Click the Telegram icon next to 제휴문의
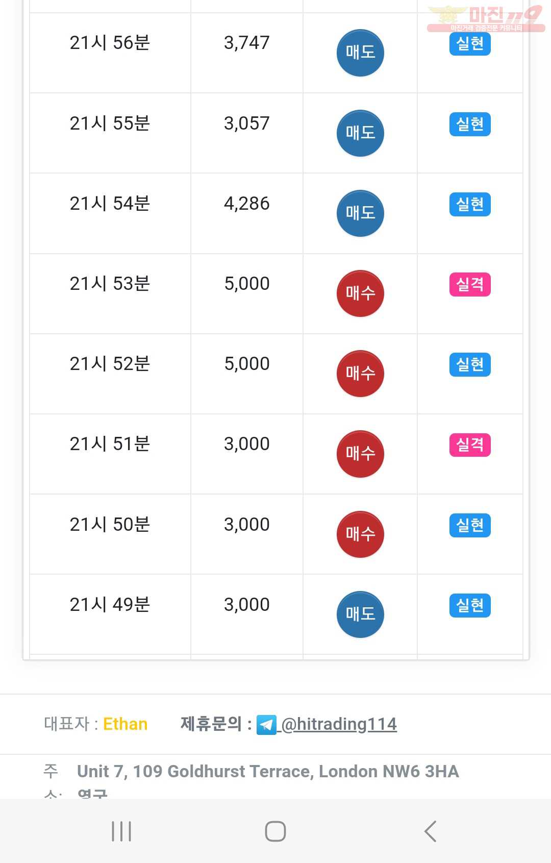551x863 pixels. tap(266, 725)
